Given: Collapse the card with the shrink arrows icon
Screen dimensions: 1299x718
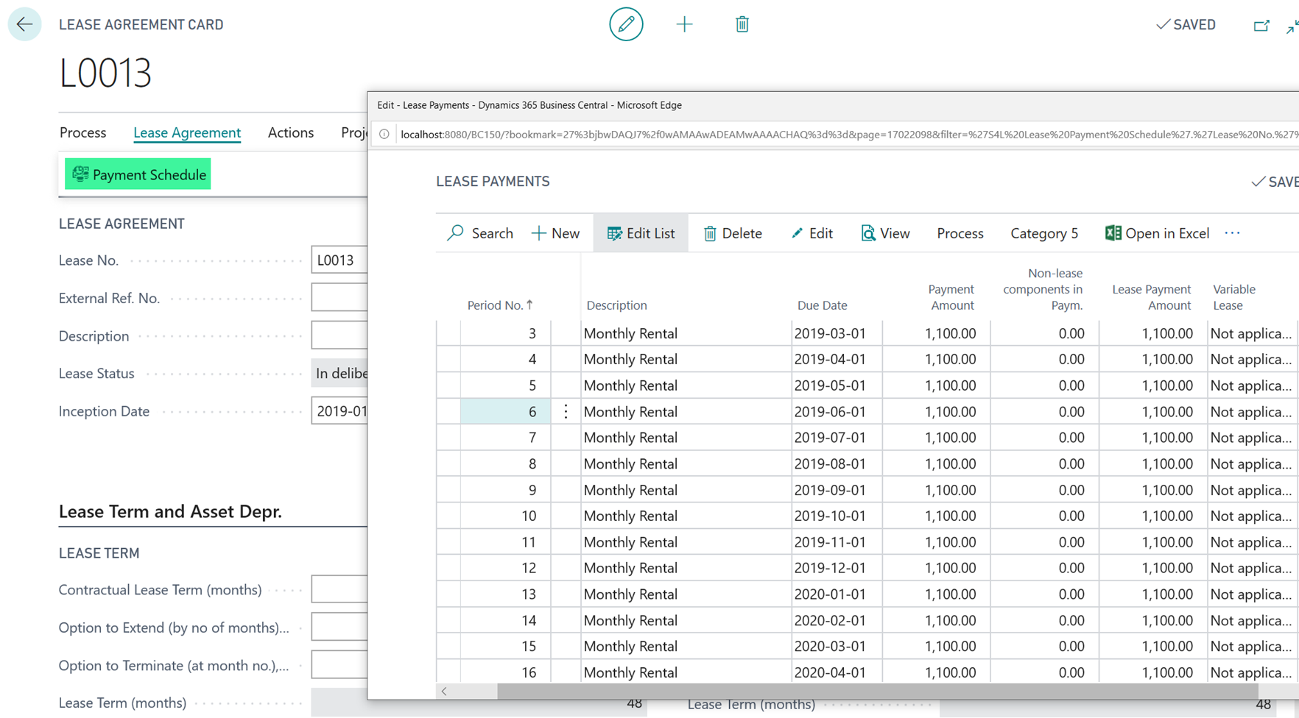Looking at the screenshot, I should pyautogui.click(x=1292, y=26).
